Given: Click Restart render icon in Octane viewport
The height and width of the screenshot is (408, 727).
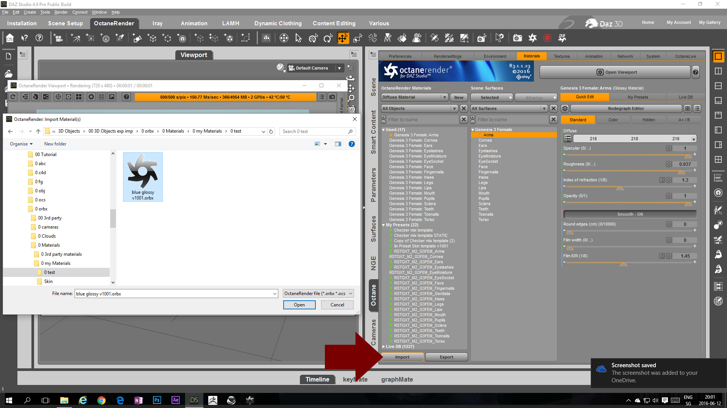Looking at the screenshot, I should tap(13, 97).
